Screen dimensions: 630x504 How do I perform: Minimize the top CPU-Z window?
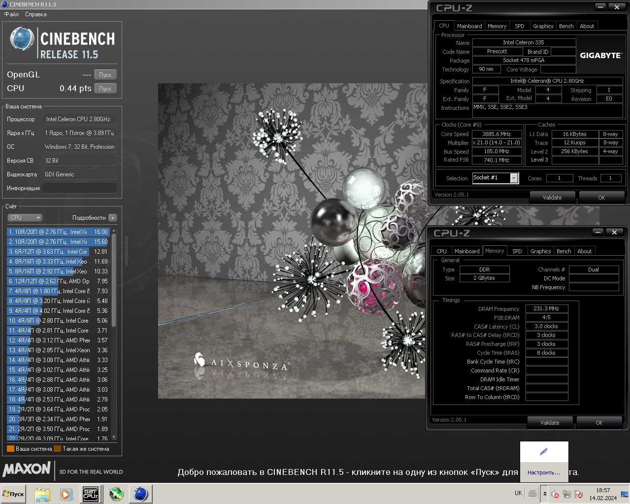(600, 7)
